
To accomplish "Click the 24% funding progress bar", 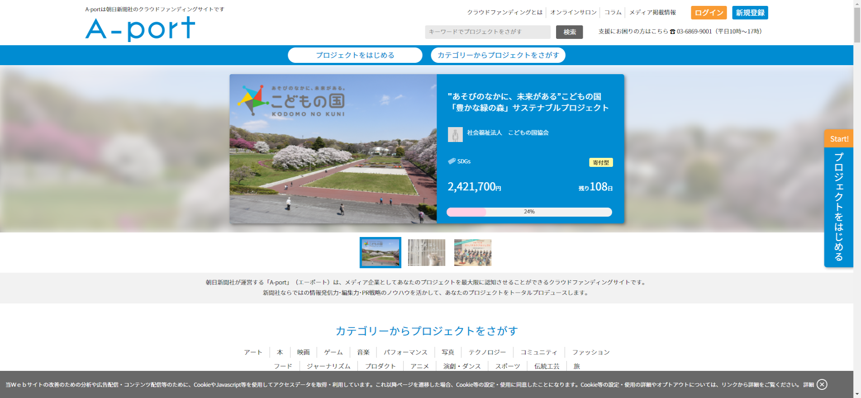I will [529, 212].
